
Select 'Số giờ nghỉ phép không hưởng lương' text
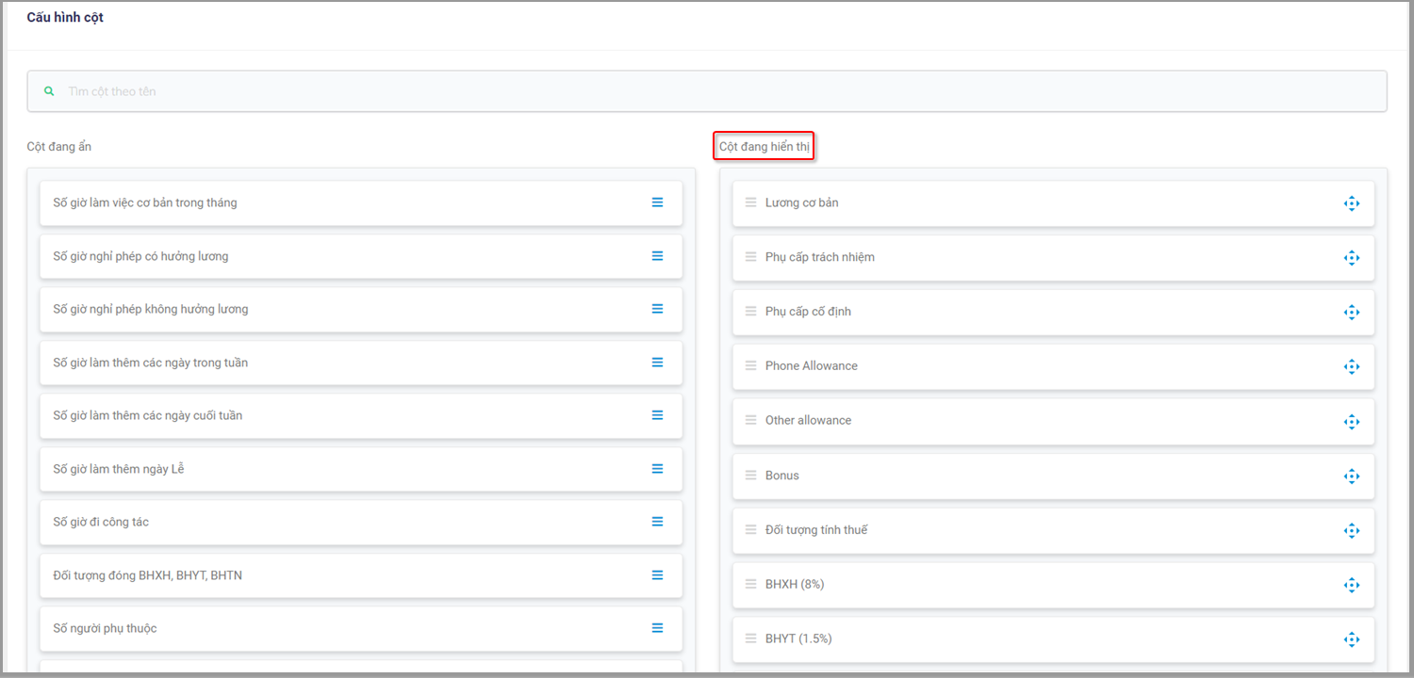click(151, 309)
